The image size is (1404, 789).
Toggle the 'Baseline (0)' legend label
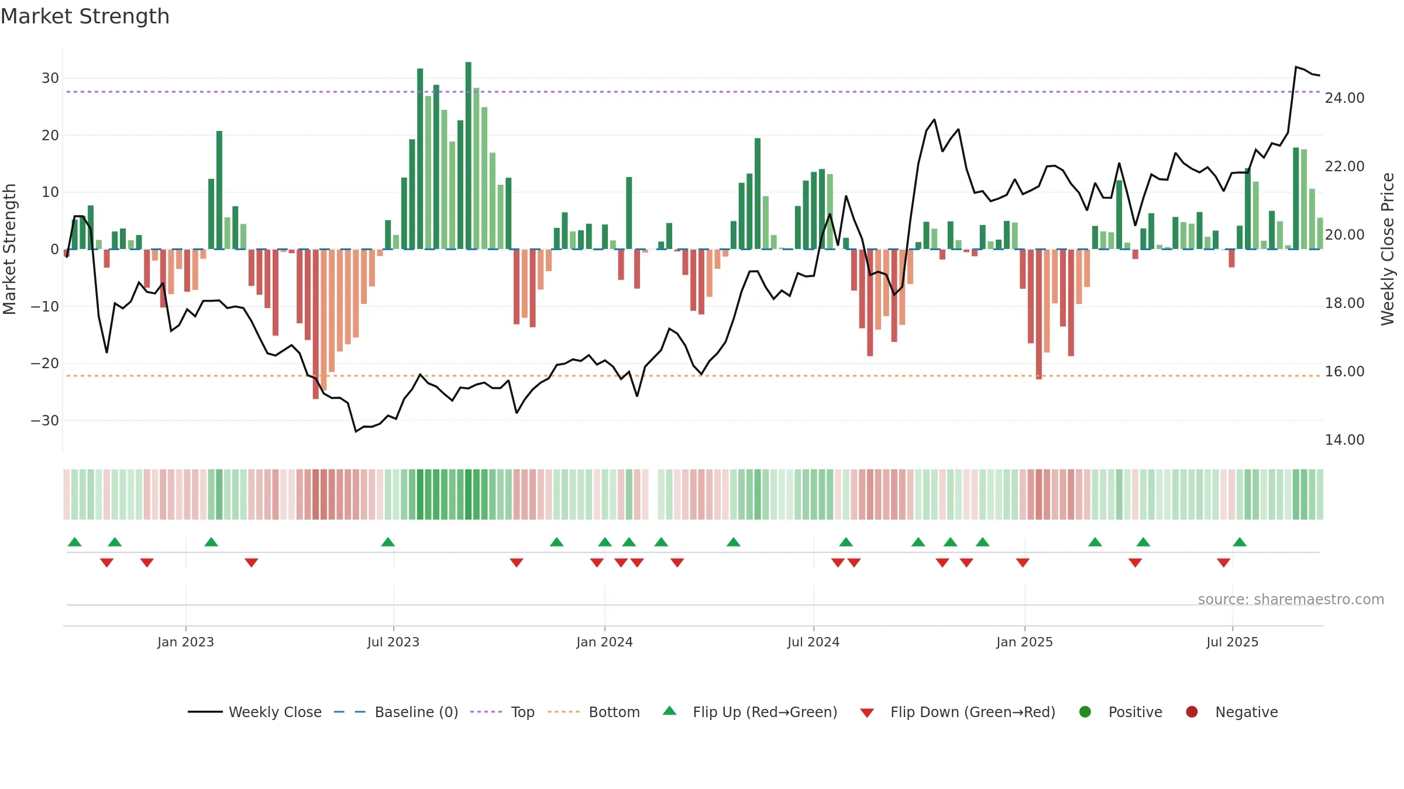pos(417,712)
